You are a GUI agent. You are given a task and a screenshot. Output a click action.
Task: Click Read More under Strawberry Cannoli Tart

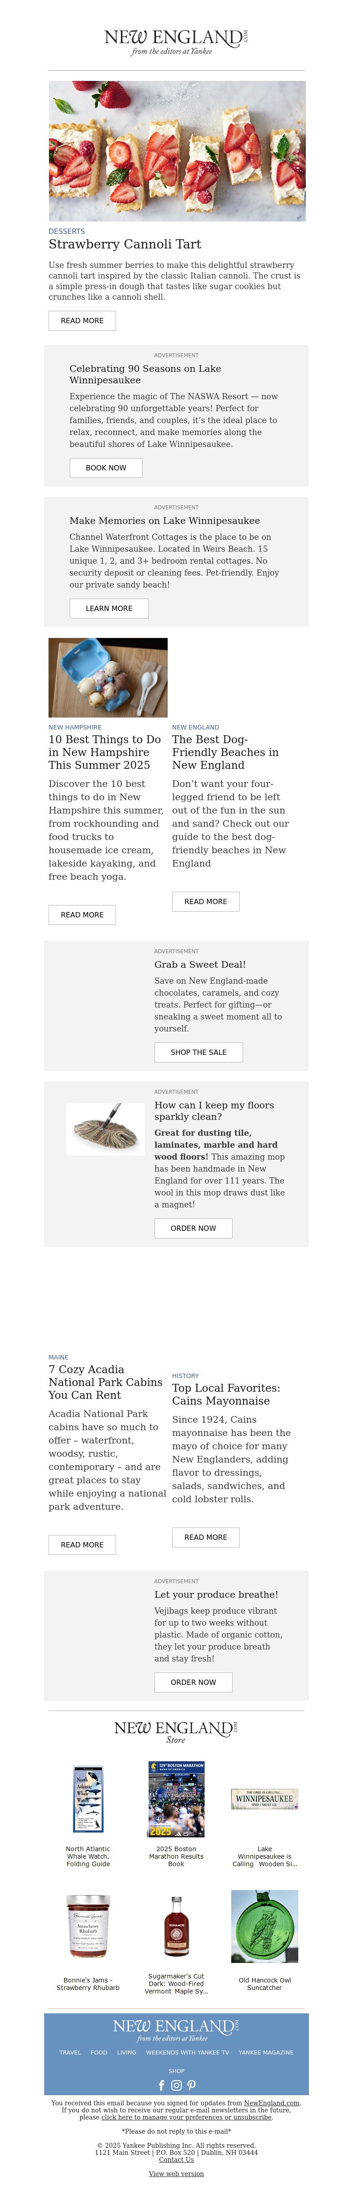(83, 320)
